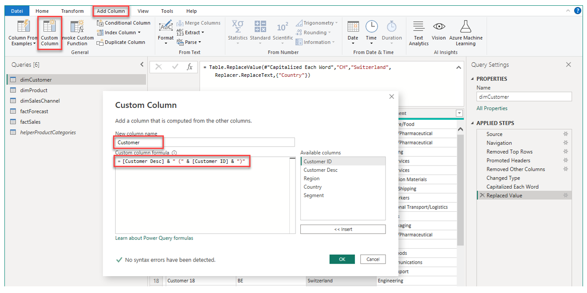
Task: Click the Format text icon
Action: (x=165, y=26)
